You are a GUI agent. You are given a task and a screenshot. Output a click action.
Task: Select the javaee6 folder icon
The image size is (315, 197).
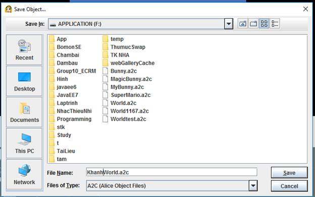click(52, 87)
